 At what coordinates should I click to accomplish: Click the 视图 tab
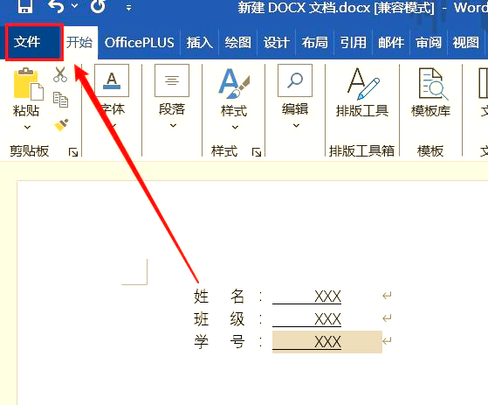tap(465, 43)
